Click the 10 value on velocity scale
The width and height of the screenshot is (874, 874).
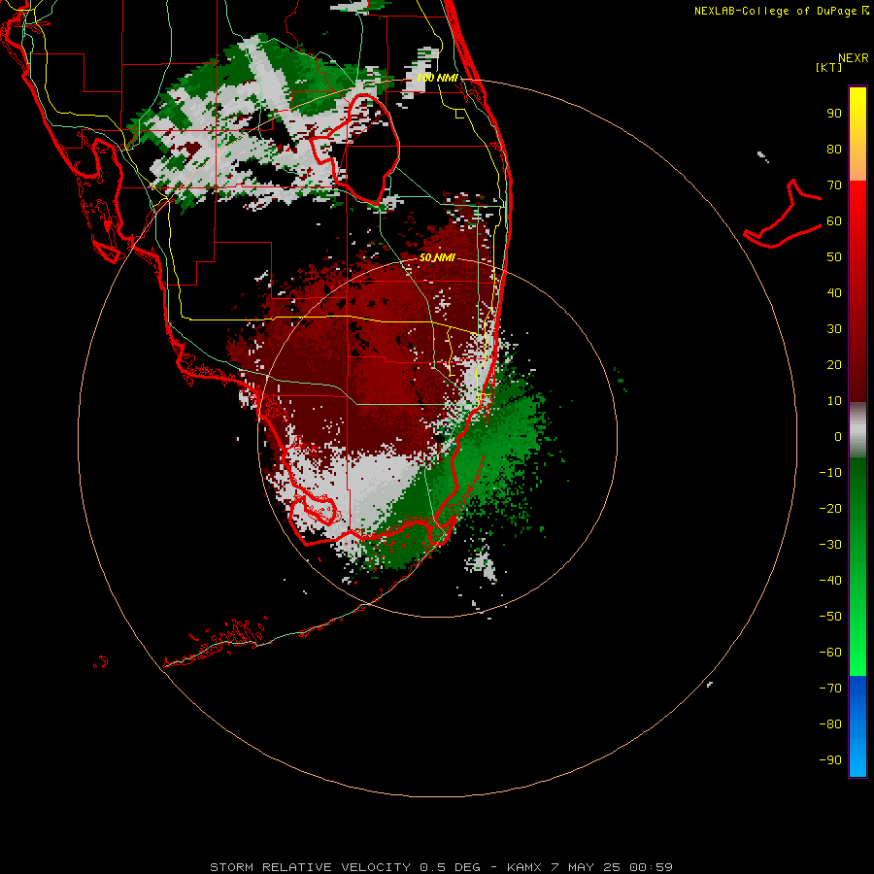coord(834,401)
